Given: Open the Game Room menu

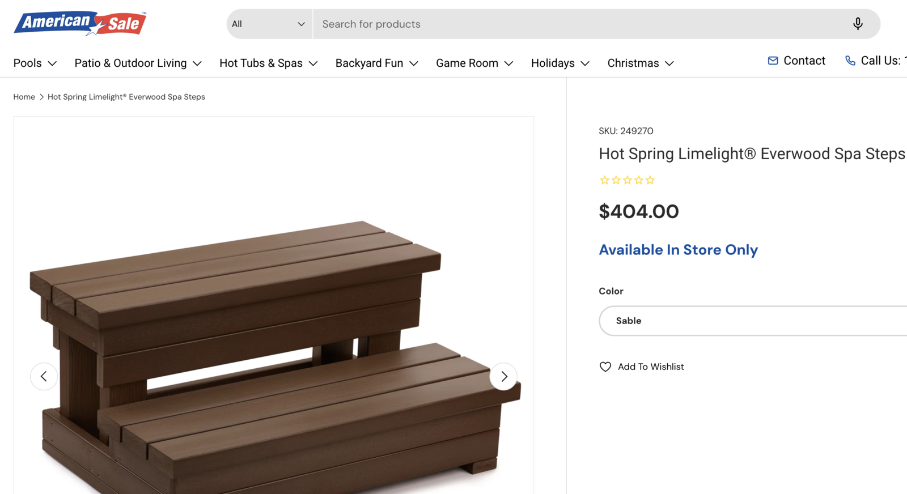Looking at the screenshot, I should (x=474, y=63).
